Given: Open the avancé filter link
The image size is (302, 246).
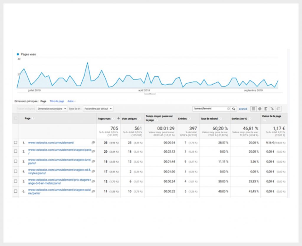Looking at the screenshot, I should 243,109.
